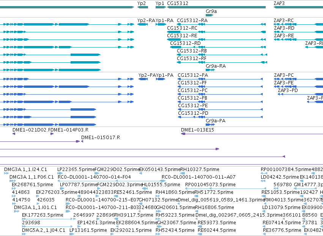Select transcript ZAP3-RD
Image resolution: width=323 pixels, height=236 pixels.
tap(284, 28)
